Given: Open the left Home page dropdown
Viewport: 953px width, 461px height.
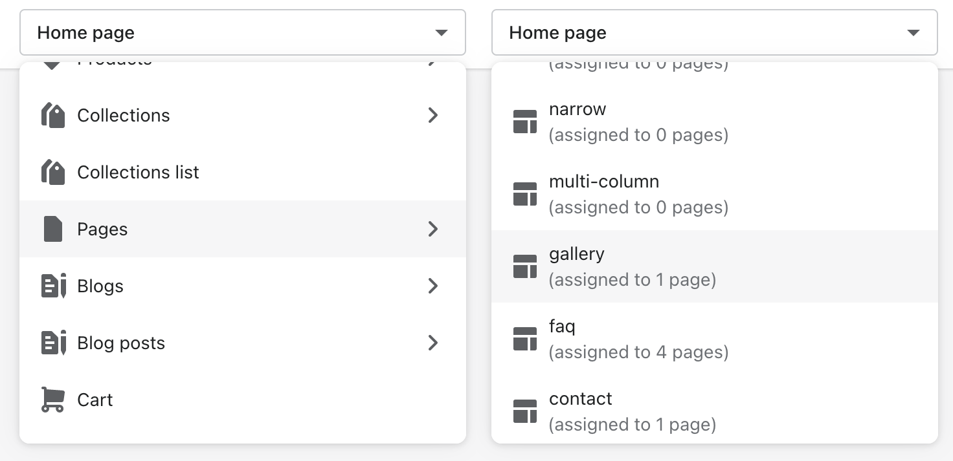Looking at the screenshot, I should (x=243, y=32).
